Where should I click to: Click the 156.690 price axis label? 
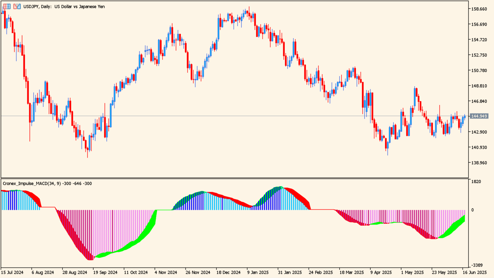coord(479,24)
